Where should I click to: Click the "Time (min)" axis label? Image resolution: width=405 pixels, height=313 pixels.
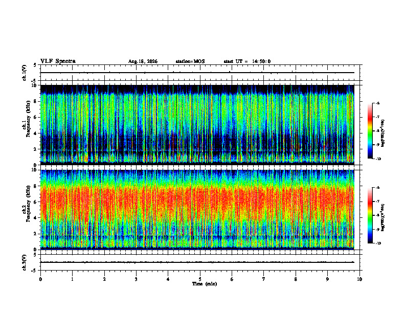pyautogui.click(x=205, y=284)
